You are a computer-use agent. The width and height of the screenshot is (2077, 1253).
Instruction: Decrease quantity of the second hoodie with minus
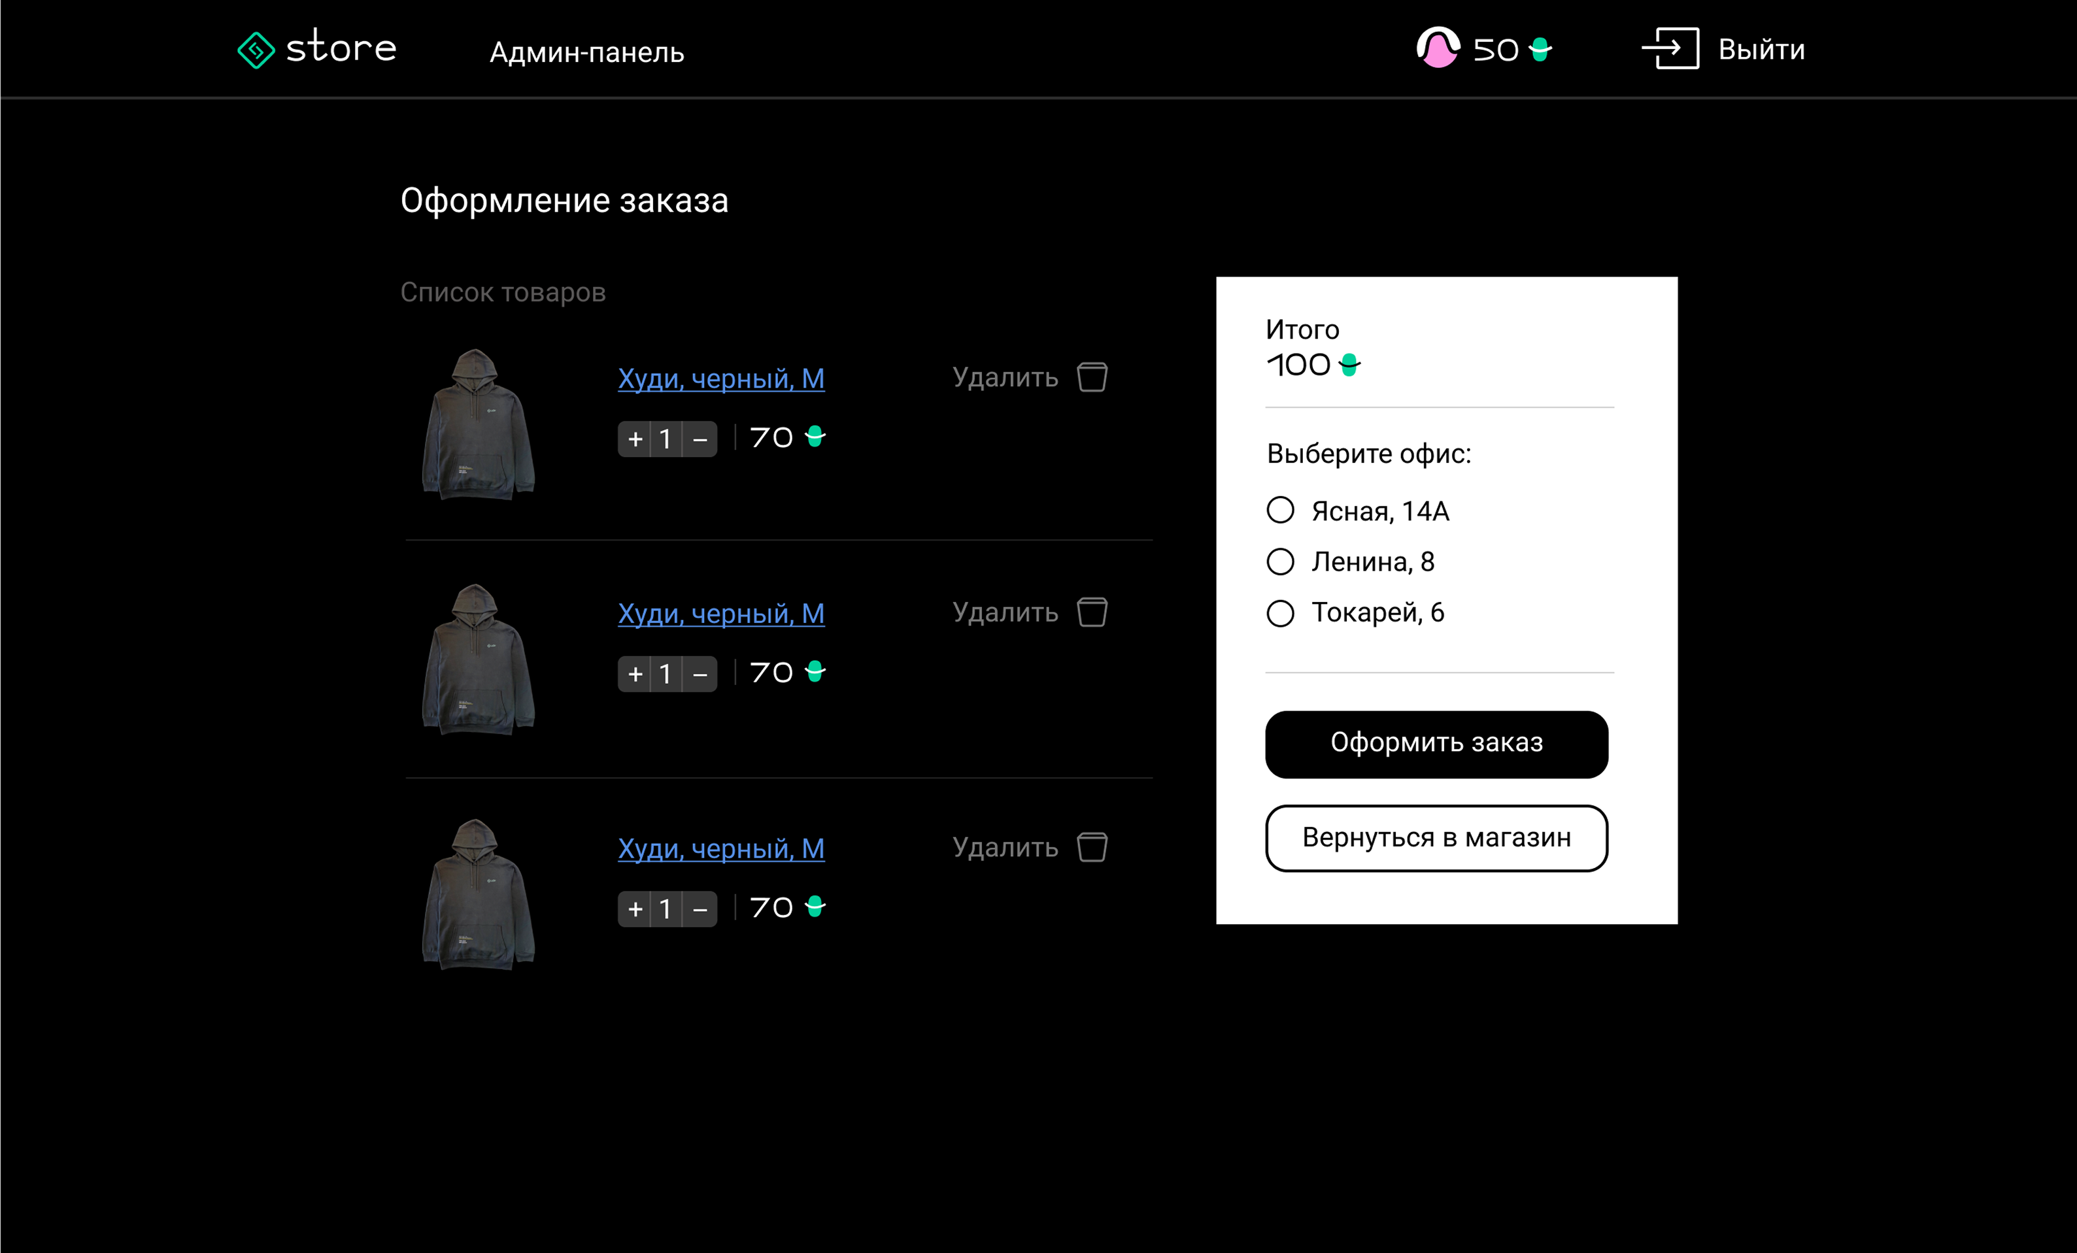point(700,673)
